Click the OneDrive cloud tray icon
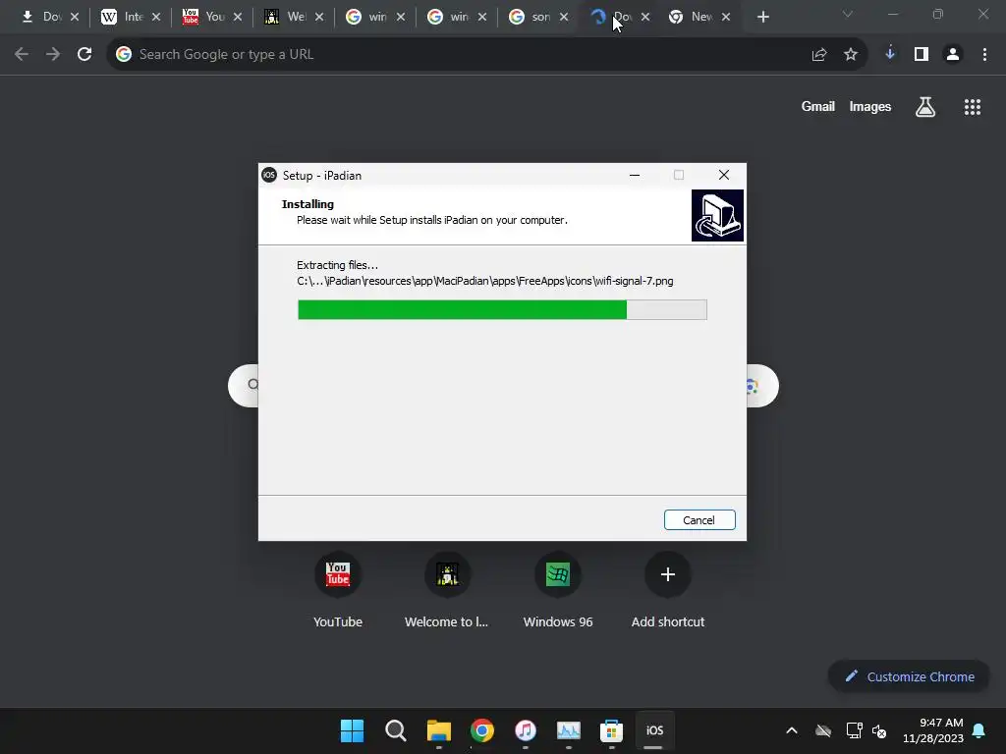The height and width of the screenshot is (754, 1006). (823, 730)
